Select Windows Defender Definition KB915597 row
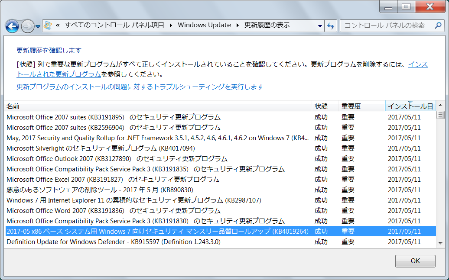Viewport: 449px width, 280px height. (221, 242)
